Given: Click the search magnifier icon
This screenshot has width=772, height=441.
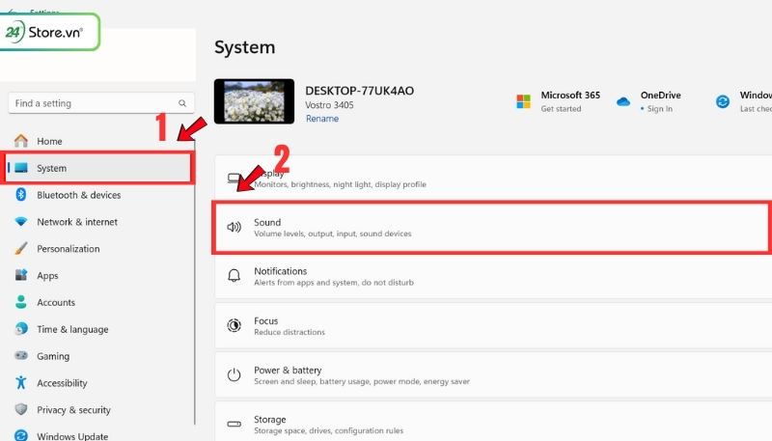Looking at the screenshot, I should pyautogui.click(x=182, y=103).
